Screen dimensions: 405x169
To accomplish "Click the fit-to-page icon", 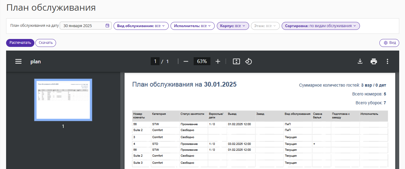I will [x=236, y=61].
